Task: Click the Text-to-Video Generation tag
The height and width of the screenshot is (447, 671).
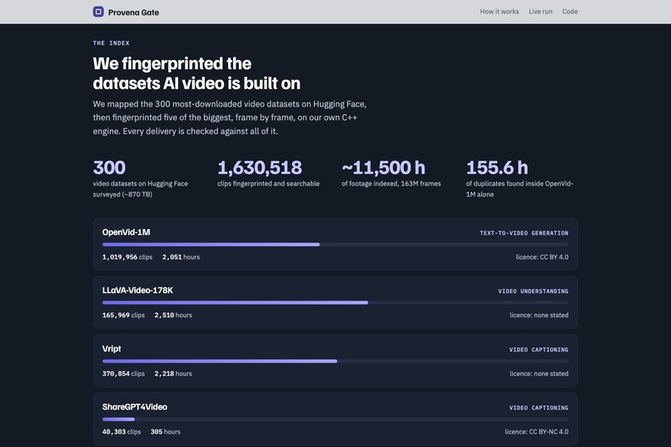Action: click(524, 233)
